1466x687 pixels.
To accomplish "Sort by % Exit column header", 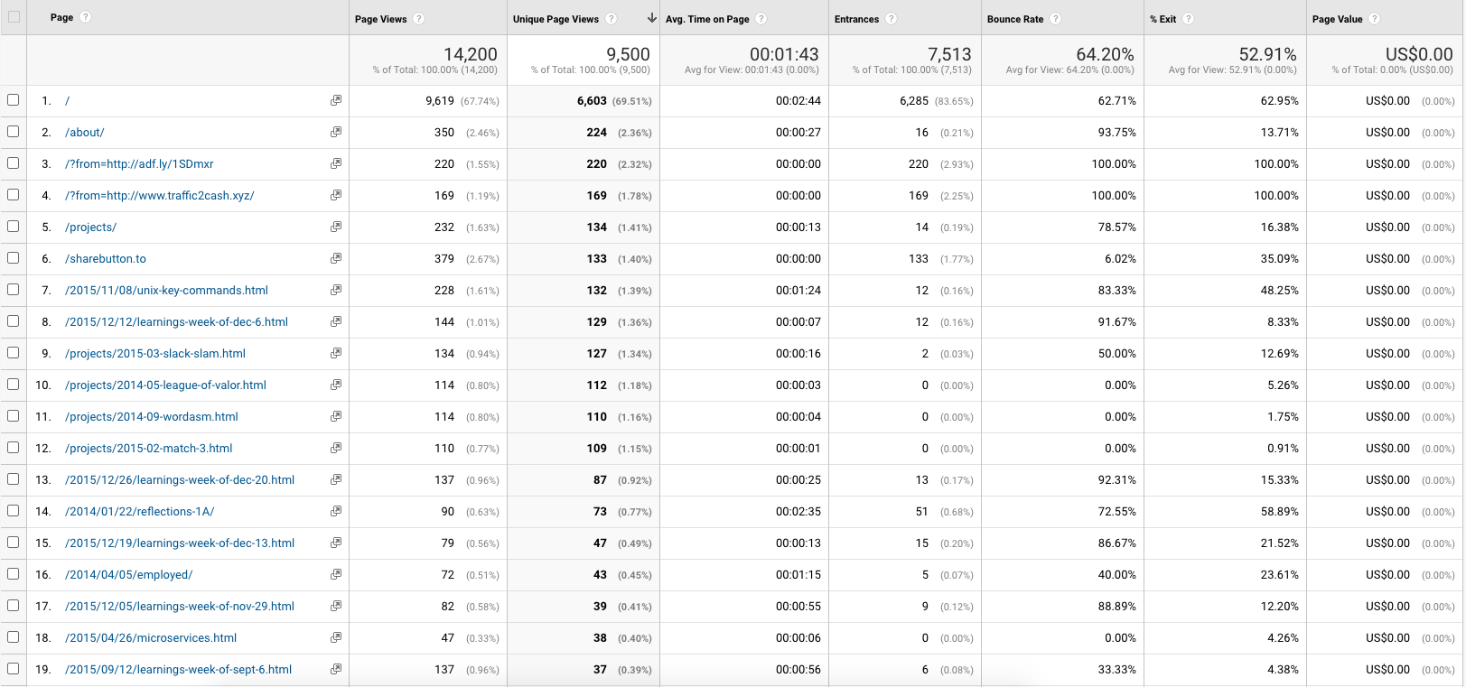I will point(1163,19).
